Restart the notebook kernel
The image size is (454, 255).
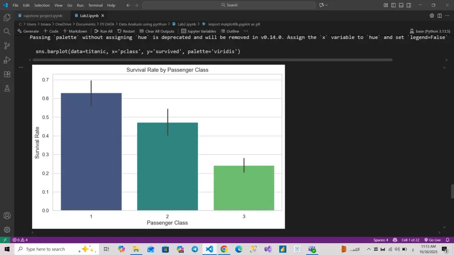(126, 31)
